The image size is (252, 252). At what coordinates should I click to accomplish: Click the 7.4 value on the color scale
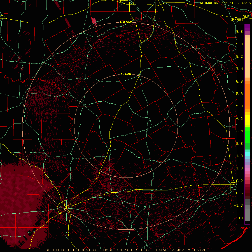(x=239, y=69)
